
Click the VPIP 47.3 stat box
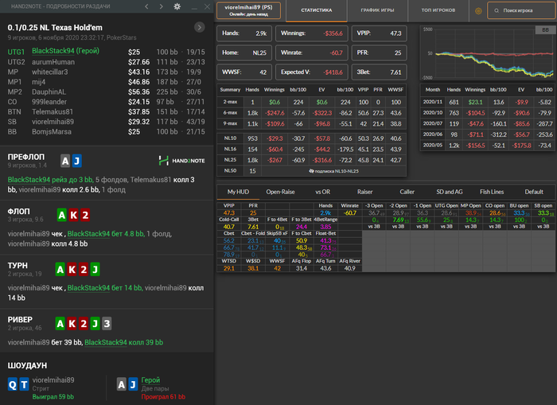point(379,33)
